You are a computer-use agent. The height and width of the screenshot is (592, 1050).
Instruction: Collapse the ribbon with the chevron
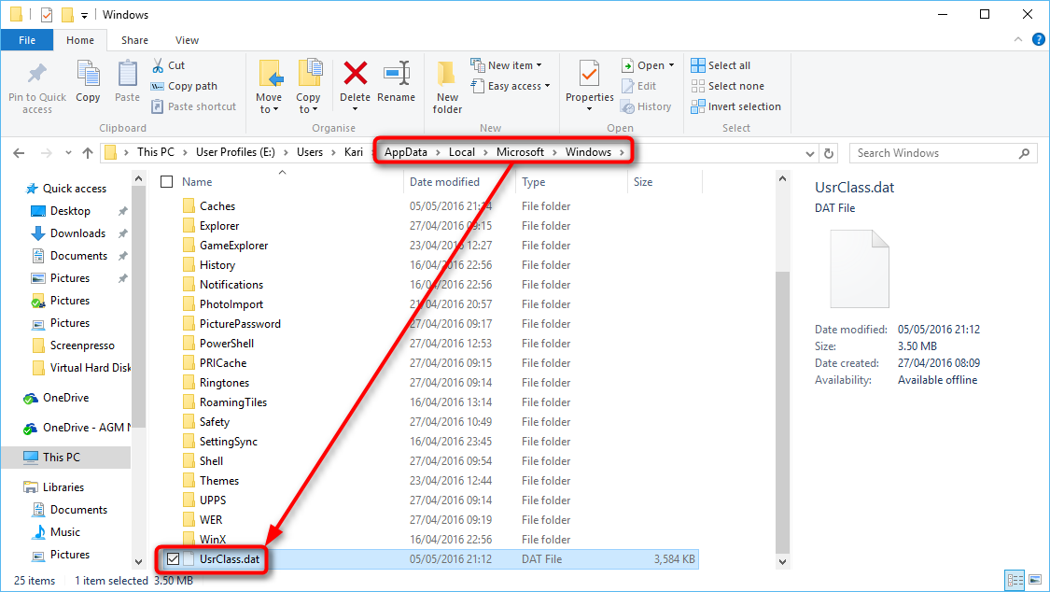[1018, 39]
